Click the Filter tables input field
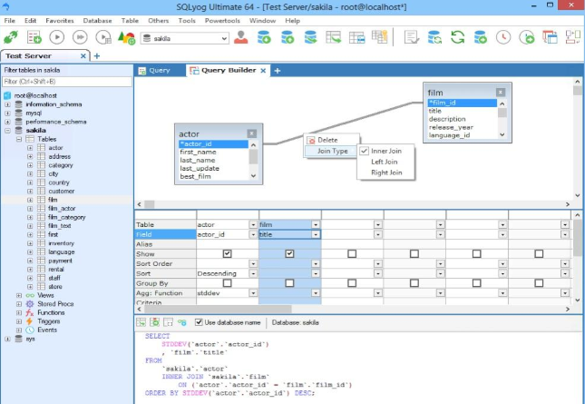 (x=67, y=82)
